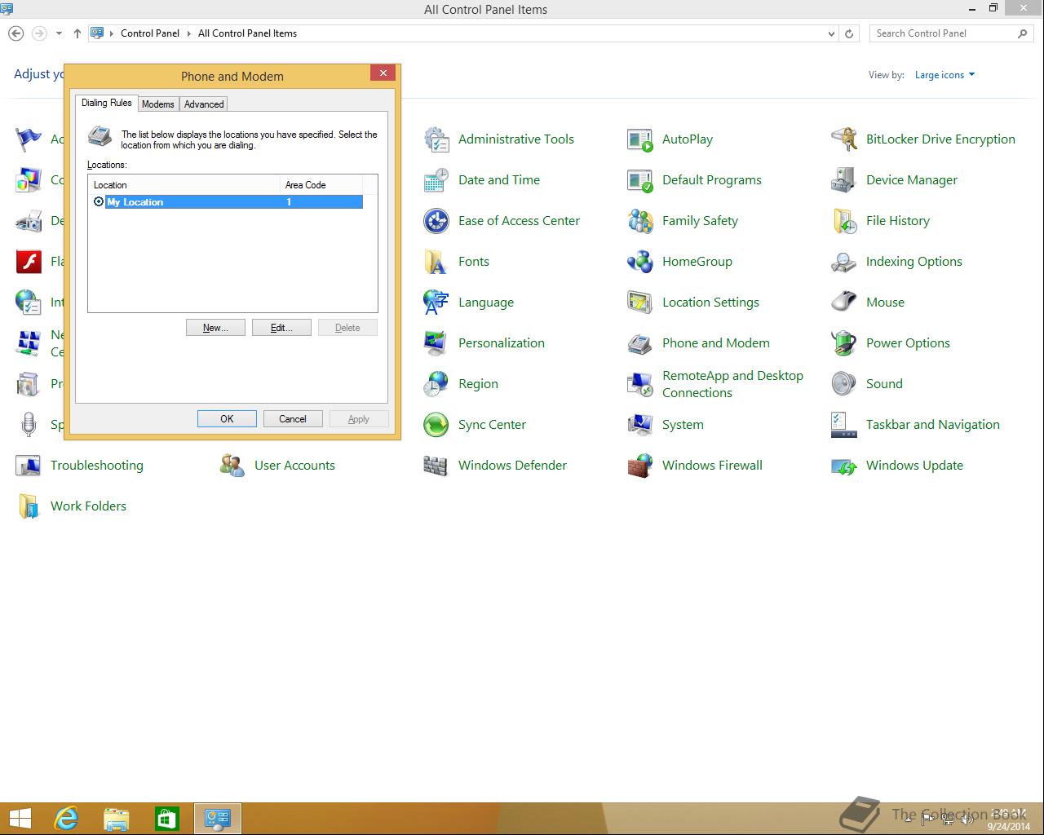Close the Phone and Modem dialog
This screenshot has width=1044, height=835.
coord(383,73)
